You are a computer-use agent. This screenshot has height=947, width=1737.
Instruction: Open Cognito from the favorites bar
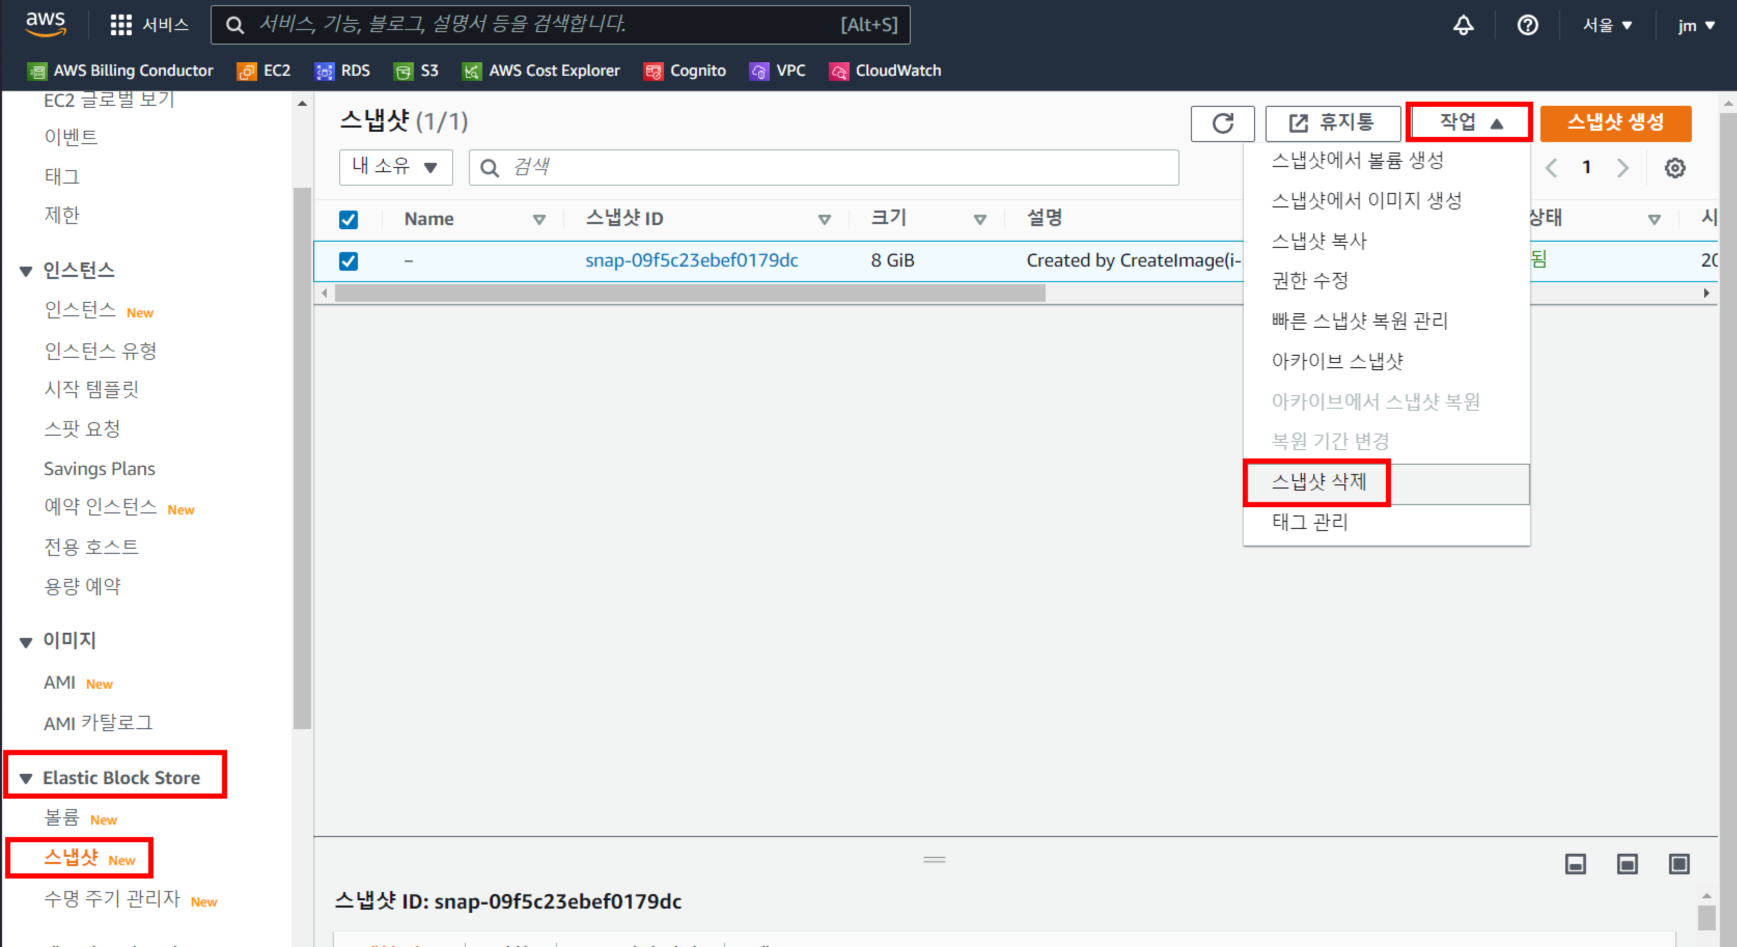pyautogui.click(x=685, y=71)
